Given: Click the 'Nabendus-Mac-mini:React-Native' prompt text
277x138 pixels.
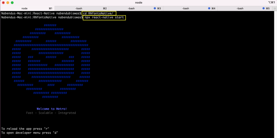Looking at the screenshot, I should (x=28, y=13).
